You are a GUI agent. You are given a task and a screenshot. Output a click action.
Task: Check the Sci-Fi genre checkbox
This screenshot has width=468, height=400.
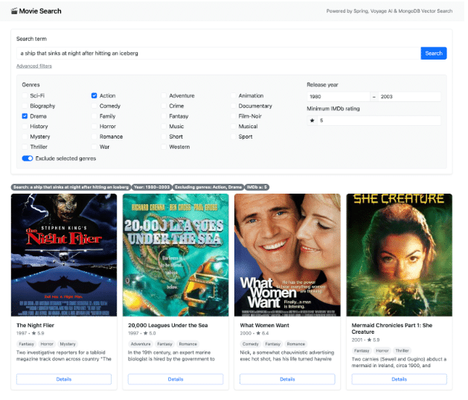click(25, 96)
